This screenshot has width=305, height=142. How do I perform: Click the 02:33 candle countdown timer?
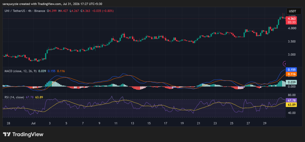(x=291, y=22)
